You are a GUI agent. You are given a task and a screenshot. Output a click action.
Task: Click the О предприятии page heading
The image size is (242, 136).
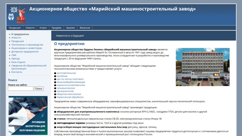click(x=69, y=44)
